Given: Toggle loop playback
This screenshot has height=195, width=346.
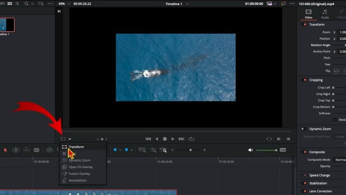Looking at the screenshot, I should click(191, 139).
